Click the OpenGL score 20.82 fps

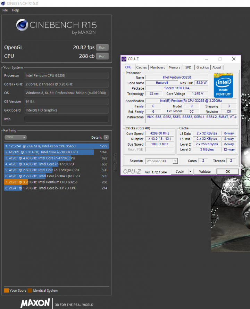(x=84, y=48)
